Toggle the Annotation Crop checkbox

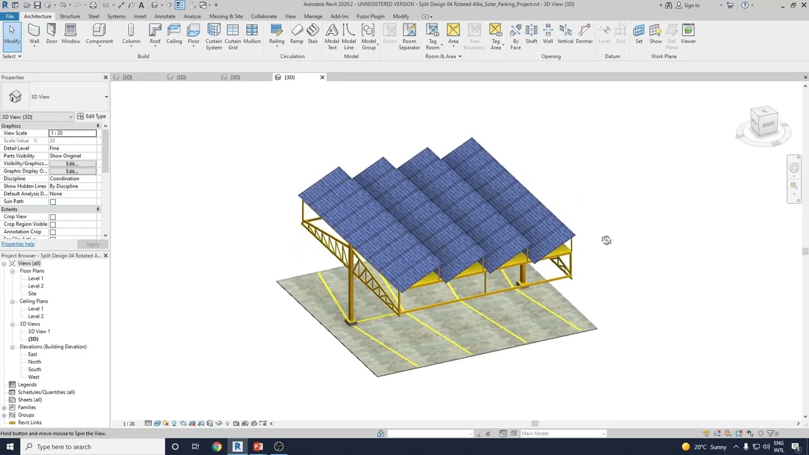[x=53, y=232]
